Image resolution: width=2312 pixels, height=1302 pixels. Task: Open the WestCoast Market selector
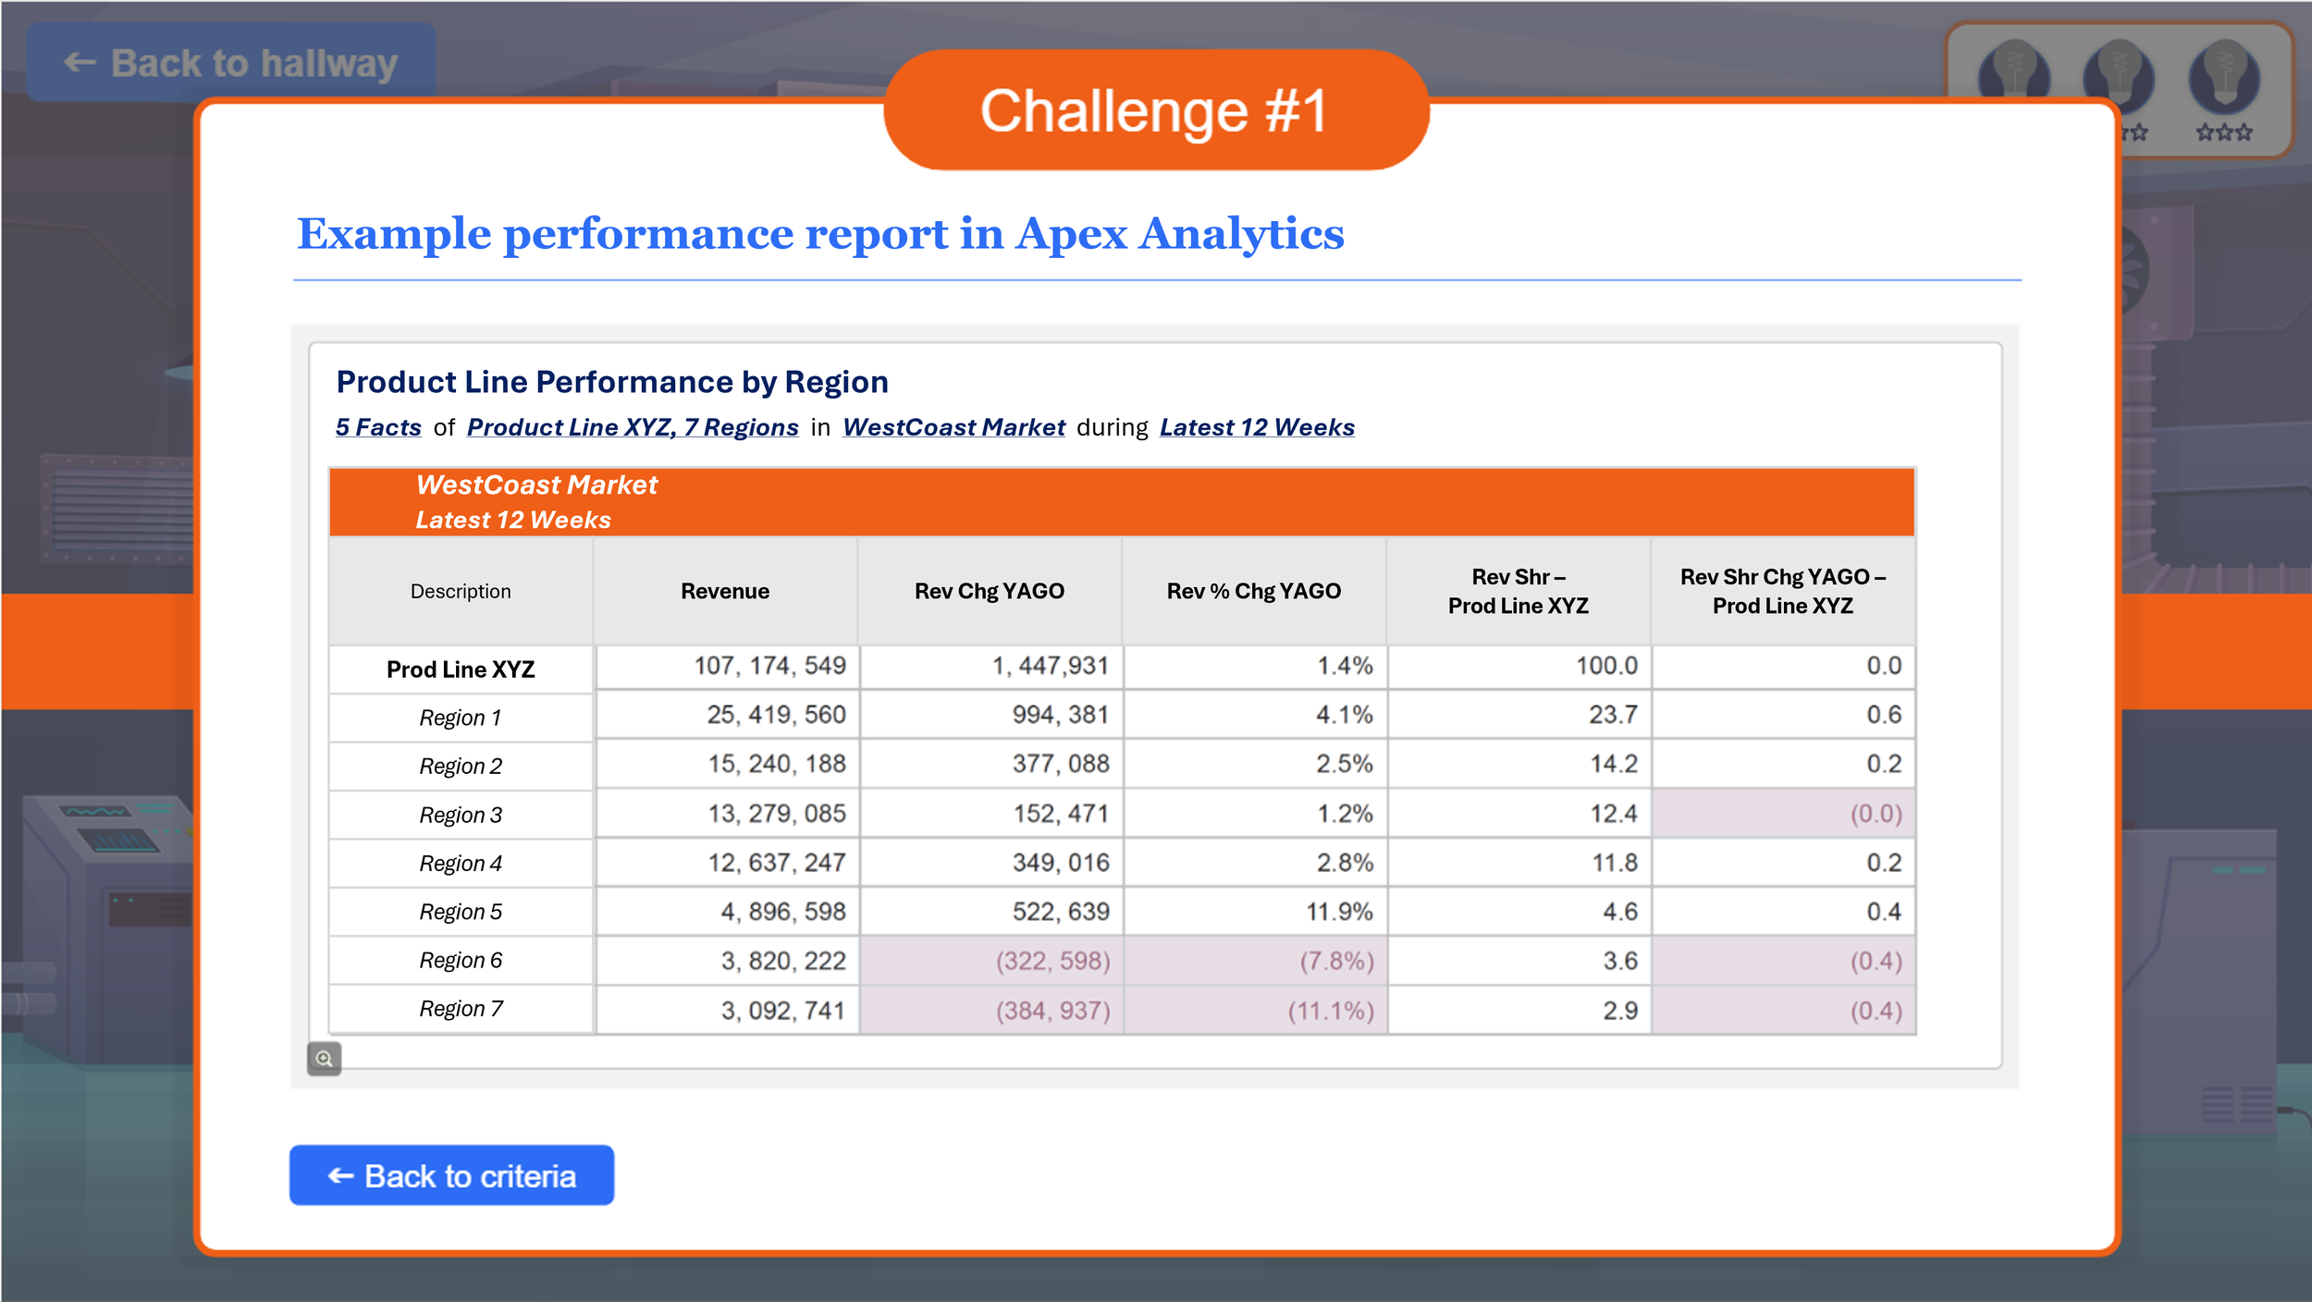pos(954,427)
